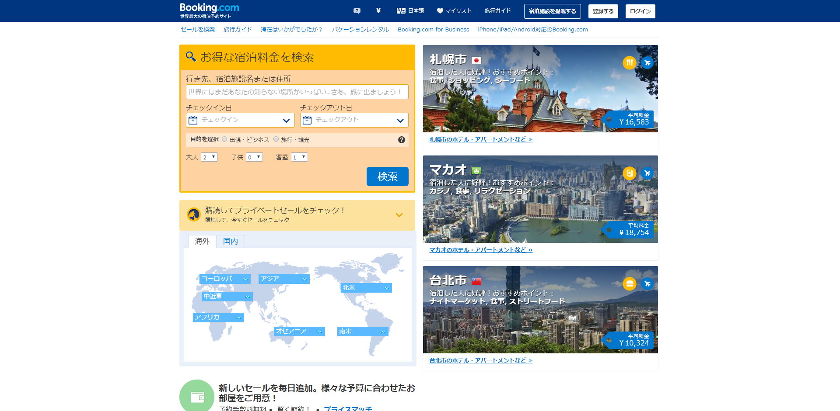This screenshot has width=840, height=411.
Task: Click the airplane icon on the Macau card
Action: (x=647, y=173)
